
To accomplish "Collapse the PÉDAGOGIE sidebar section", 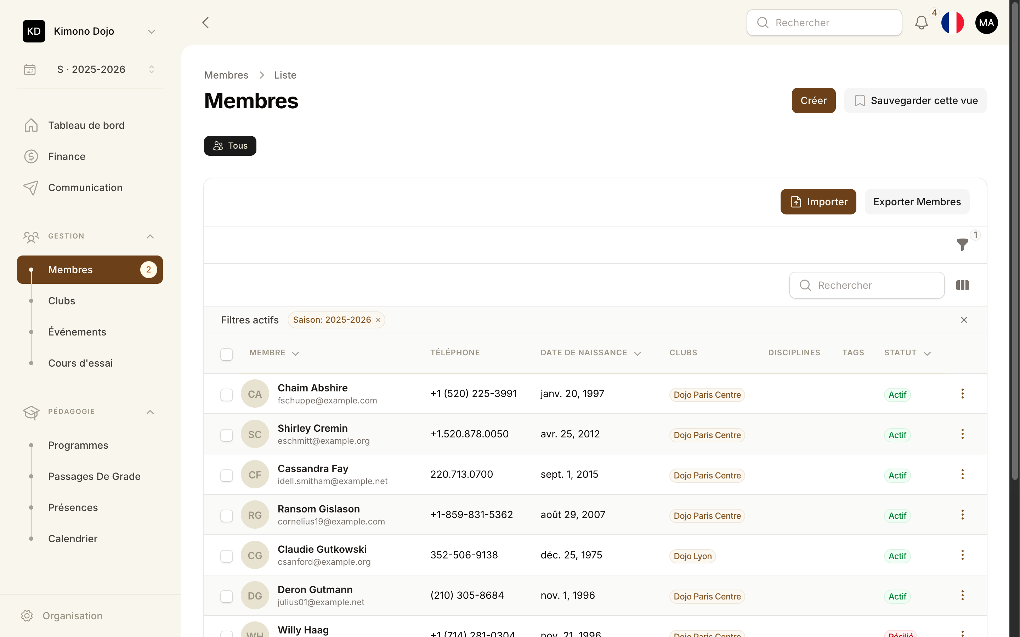I will point(149,412).
